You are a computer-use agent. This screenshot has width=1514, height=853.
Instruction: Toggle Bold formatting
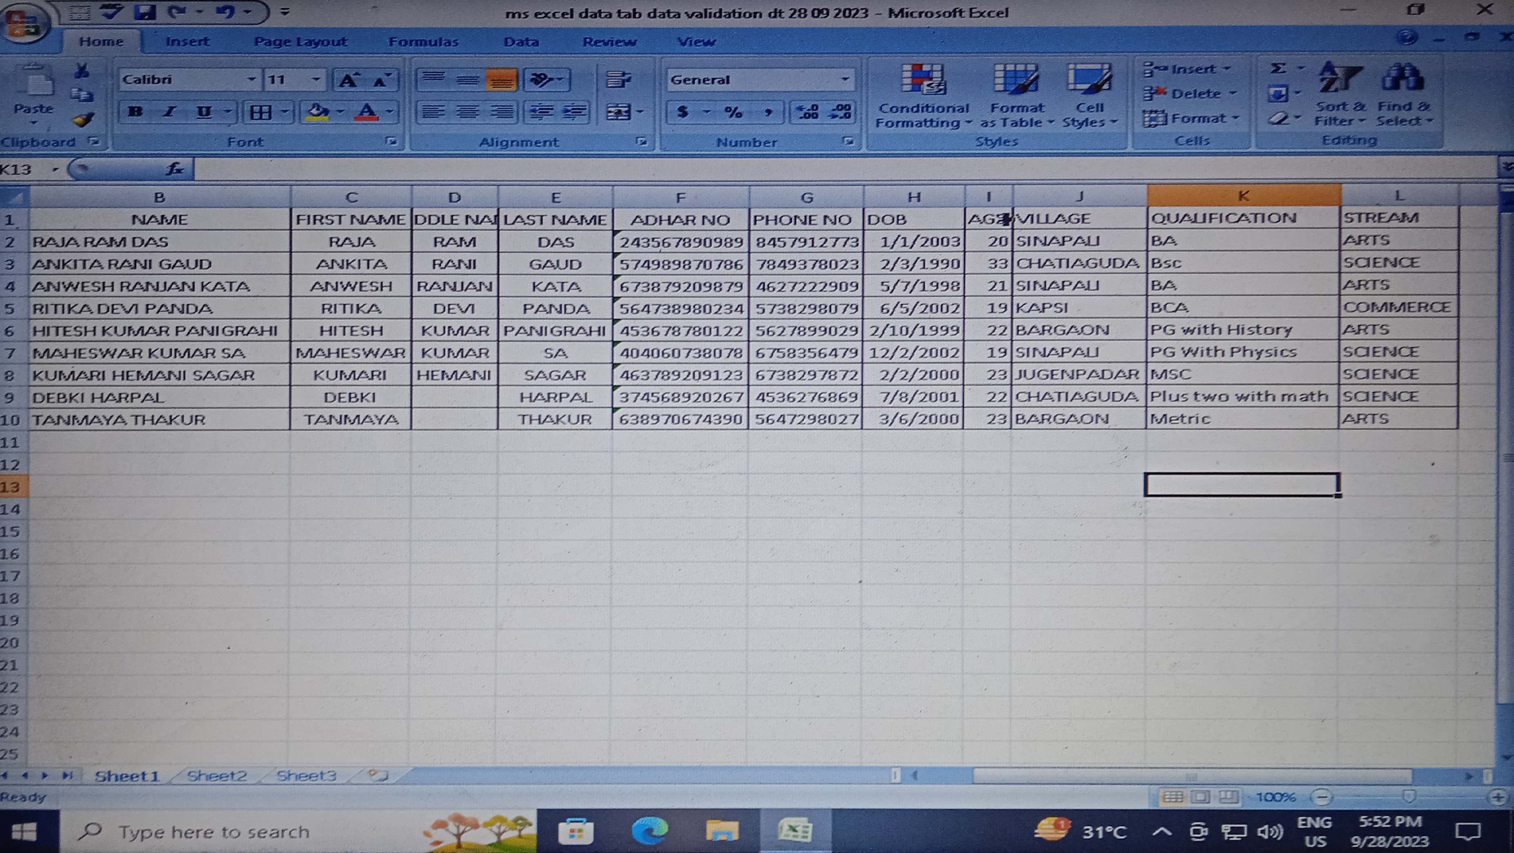[x=136, y=112]
